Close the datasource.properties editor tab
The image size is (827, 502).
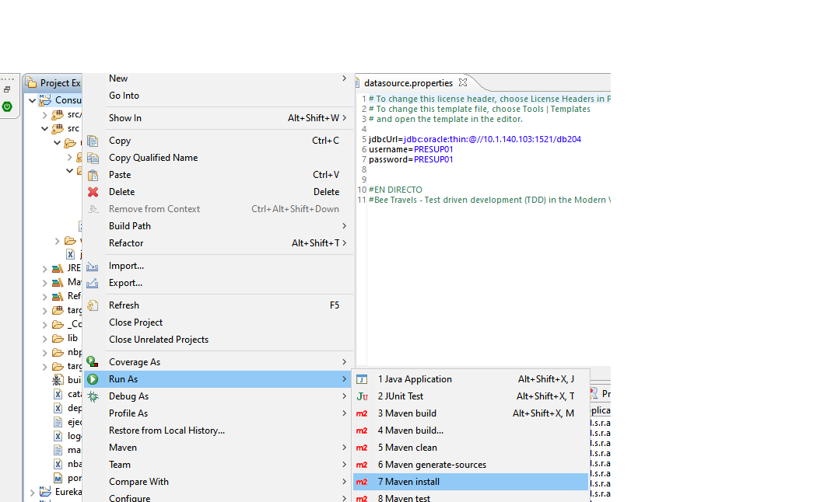[463, 82]
